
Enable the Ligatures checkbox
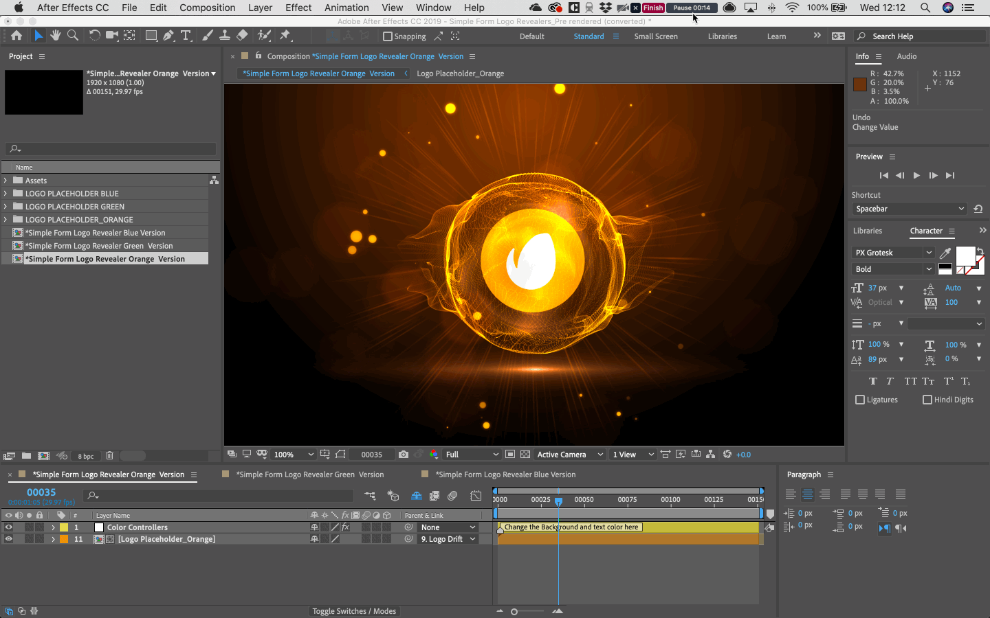coord(860,400)
